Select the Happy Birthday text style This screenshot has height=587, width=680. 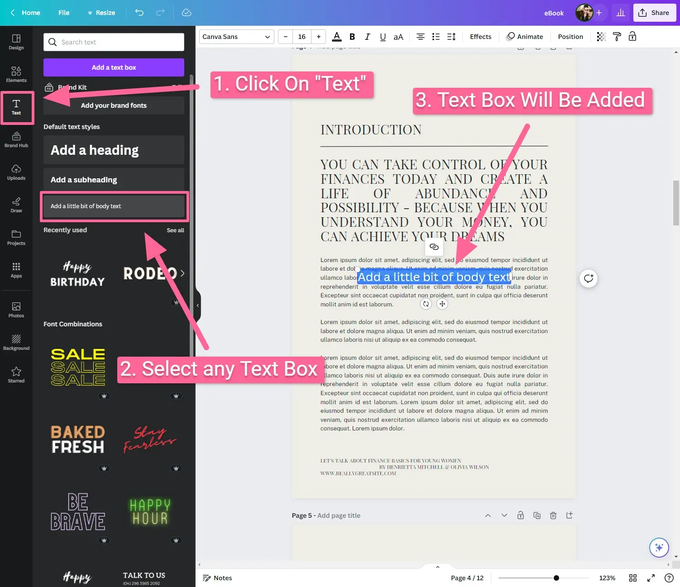(77, 274)
